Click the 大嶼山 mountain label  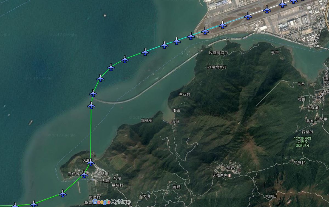coord(271,196)
